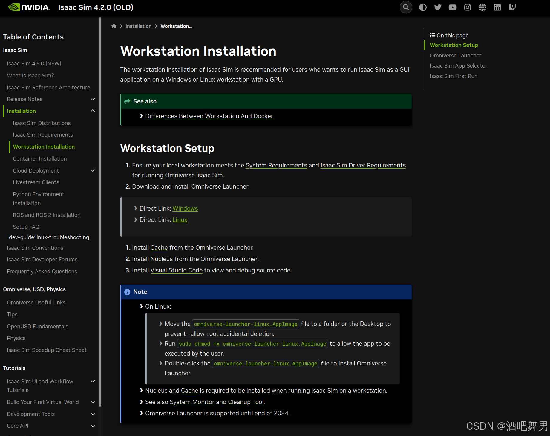Open What Is Isaac Sim? page
550x436 pixels.
coord(30,75)
